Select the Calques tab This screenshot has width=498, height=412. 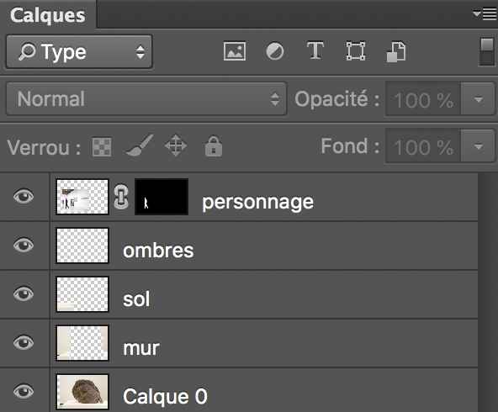pos(48,15)
